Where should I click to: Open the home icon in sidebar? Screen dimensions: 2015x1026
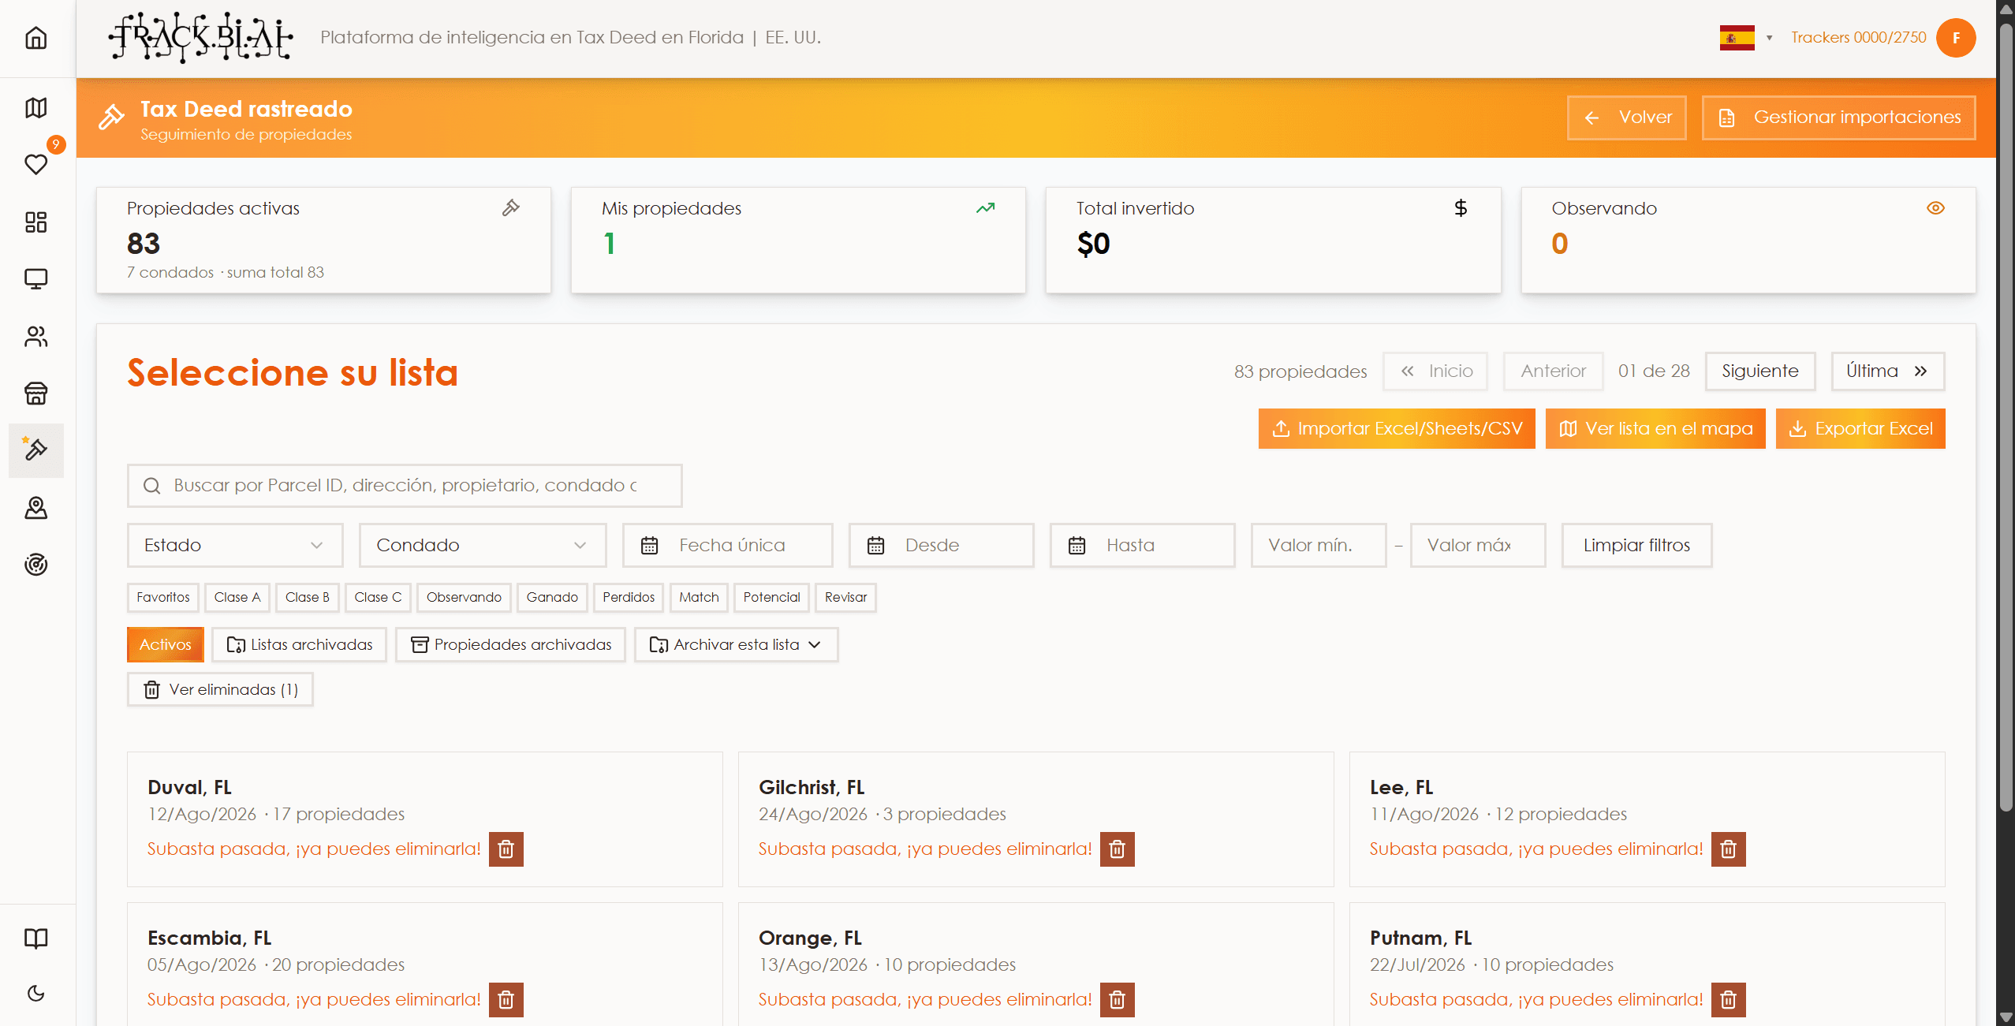[36, 38]
